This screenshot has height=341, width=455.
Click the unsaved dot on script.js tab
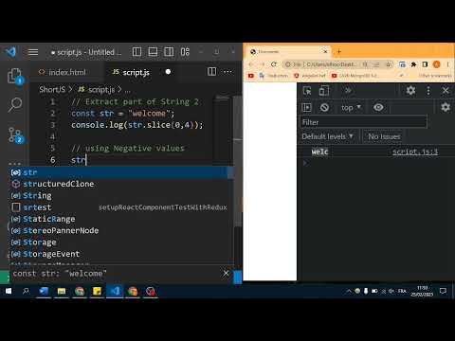[x=168, y=72]
